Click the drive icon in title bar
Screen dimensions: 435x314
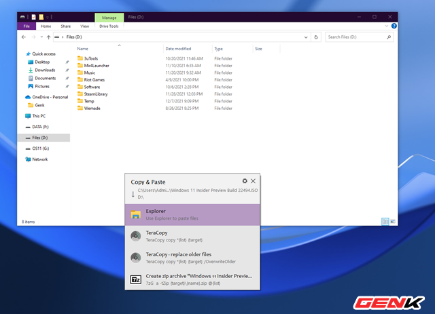(x=22, y=17)
